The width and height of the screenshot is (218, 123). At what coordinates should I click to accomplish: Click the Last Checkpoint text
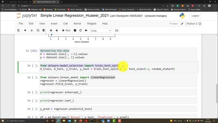tap(126, 16)
